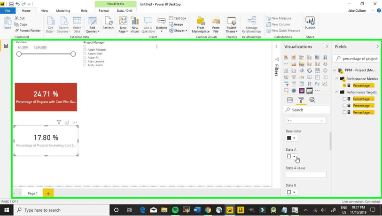
Task: Collapse the Visualizations pane chevron
Action: (327, 46)
